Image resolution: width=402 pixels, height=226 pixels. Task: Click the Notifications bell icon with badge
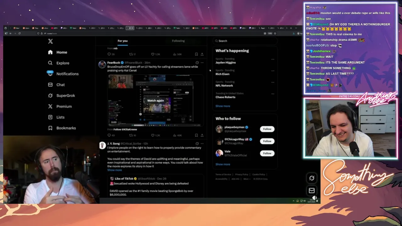point(50,73)
